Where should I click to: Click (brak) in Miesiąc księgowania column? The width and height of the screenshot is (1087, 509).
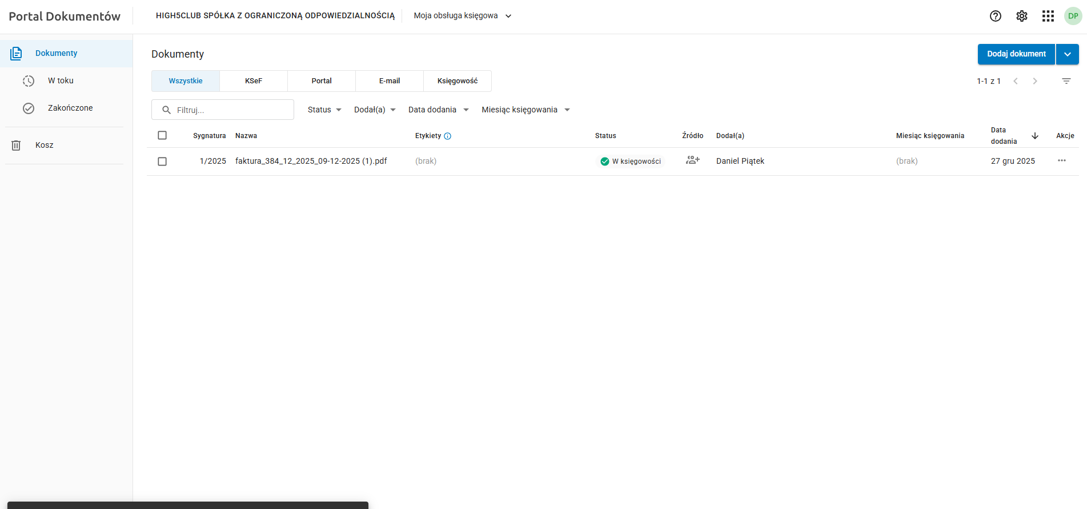[907, 161]
